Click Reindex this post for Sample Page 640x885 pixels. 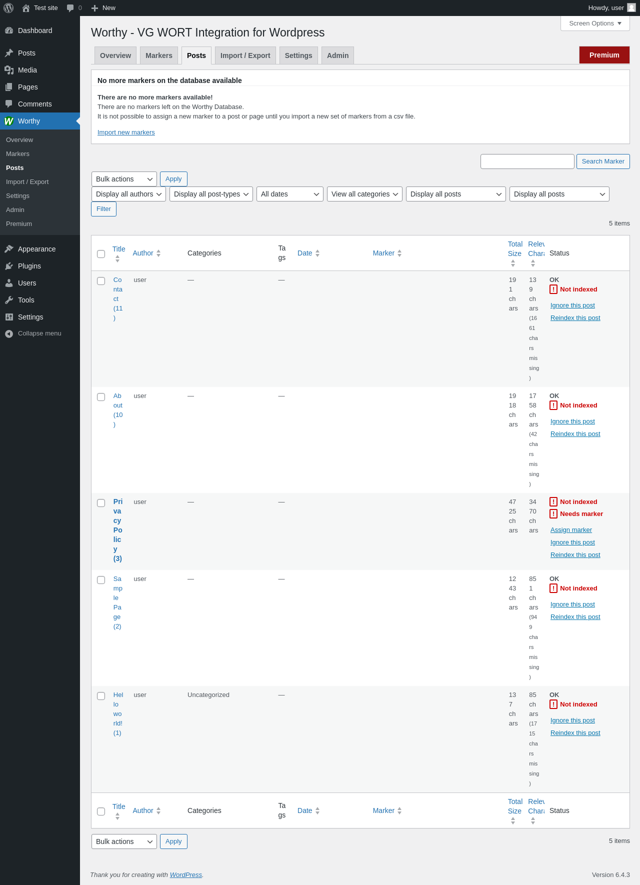click(575, 617)
